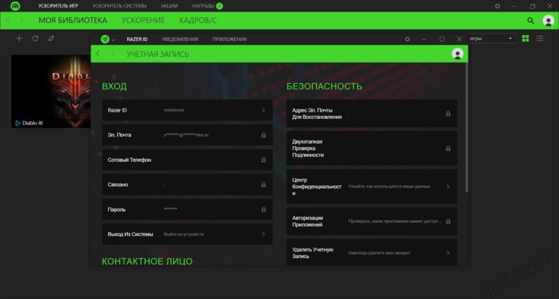559x299 pixels.
Task: Click lock on Адрес Эл. Почты Для Восстановления
Action: [448, 114]
